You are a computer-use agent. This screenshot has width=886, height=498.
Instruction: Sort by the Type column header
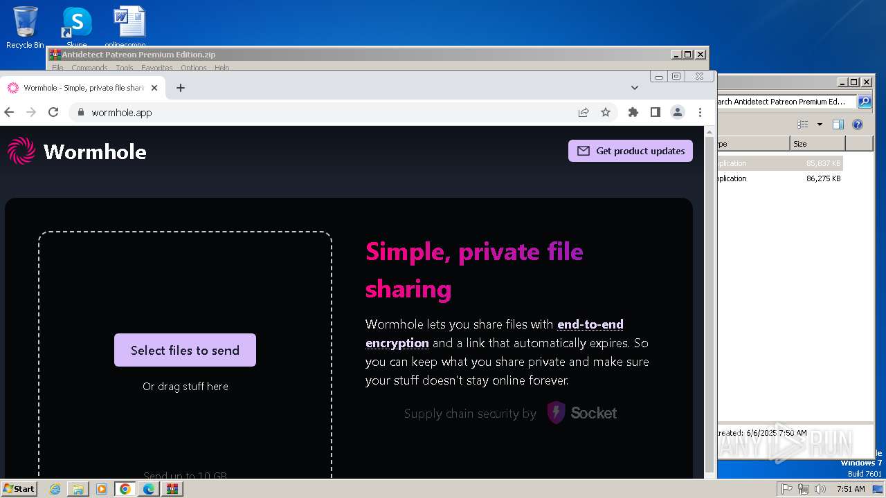[753, 144]
